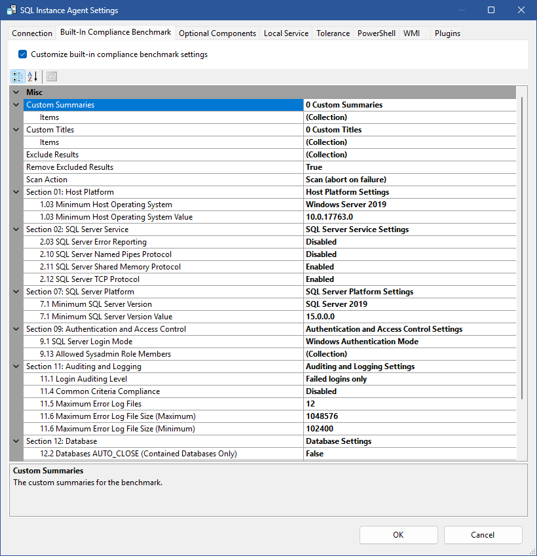The height and width of the screenshot is (556, 537).
Task: Click the Windows Server 2019 value
Action: [410, 205]
